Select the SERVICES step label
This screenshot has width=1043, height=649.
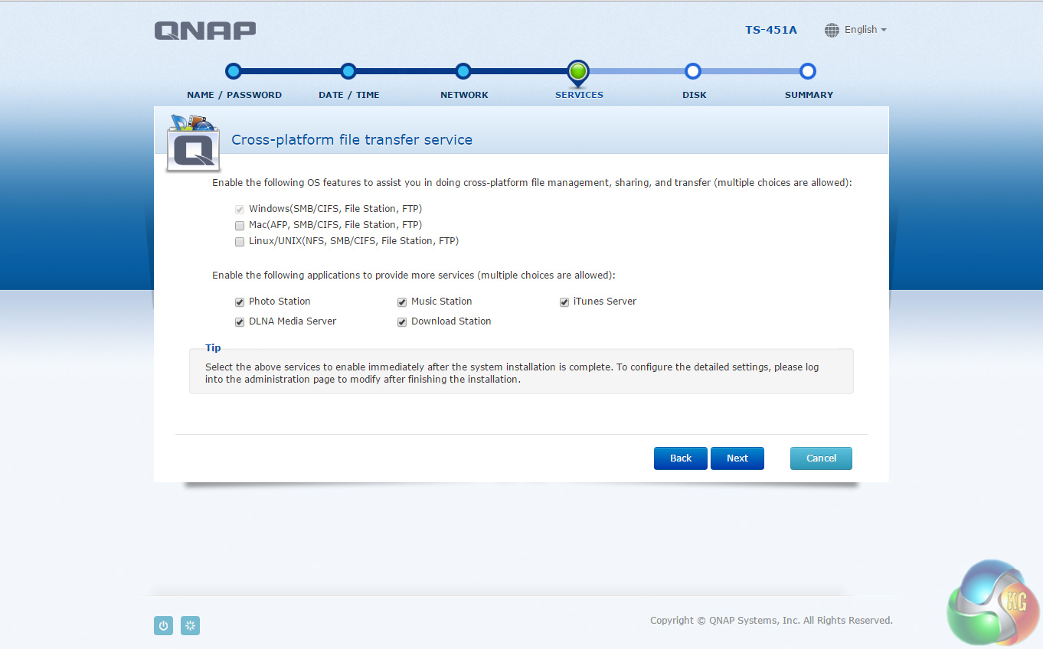point(579,95)
